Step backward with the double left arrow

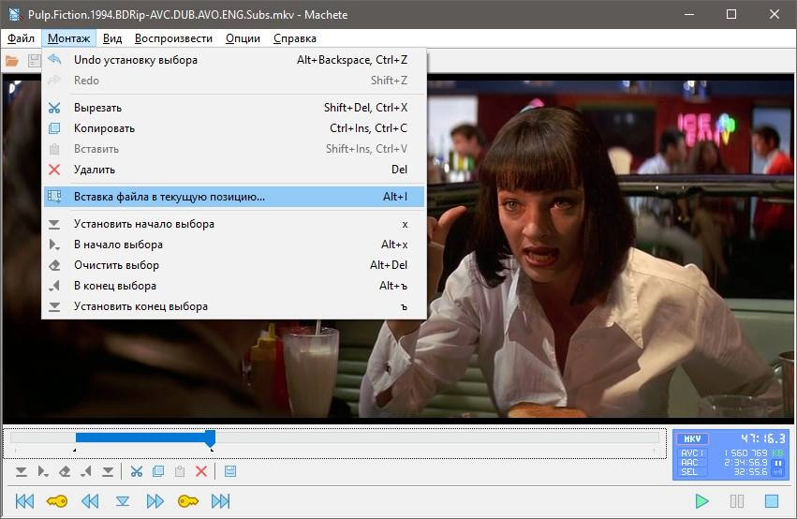click(90, 501)
